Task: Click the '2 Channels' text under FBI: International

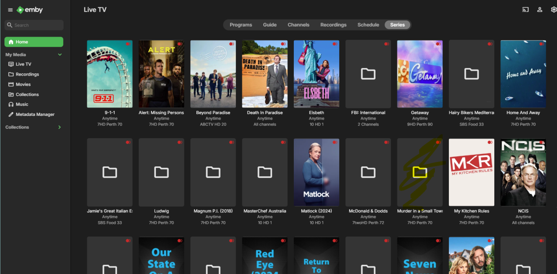Action: (x=368, y=124)
